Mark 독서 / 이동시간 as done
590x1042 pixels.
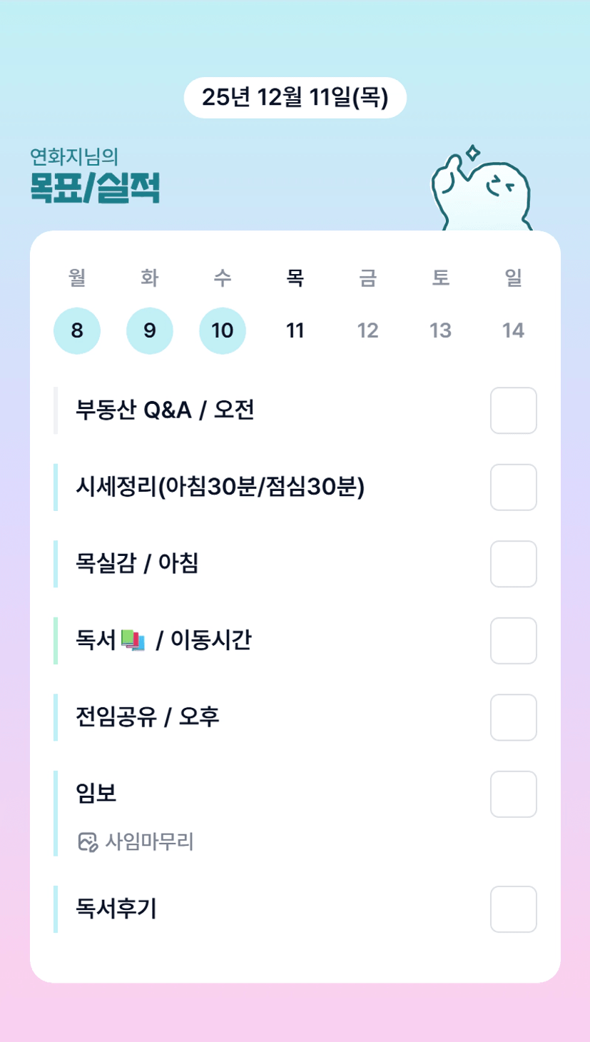513,641
